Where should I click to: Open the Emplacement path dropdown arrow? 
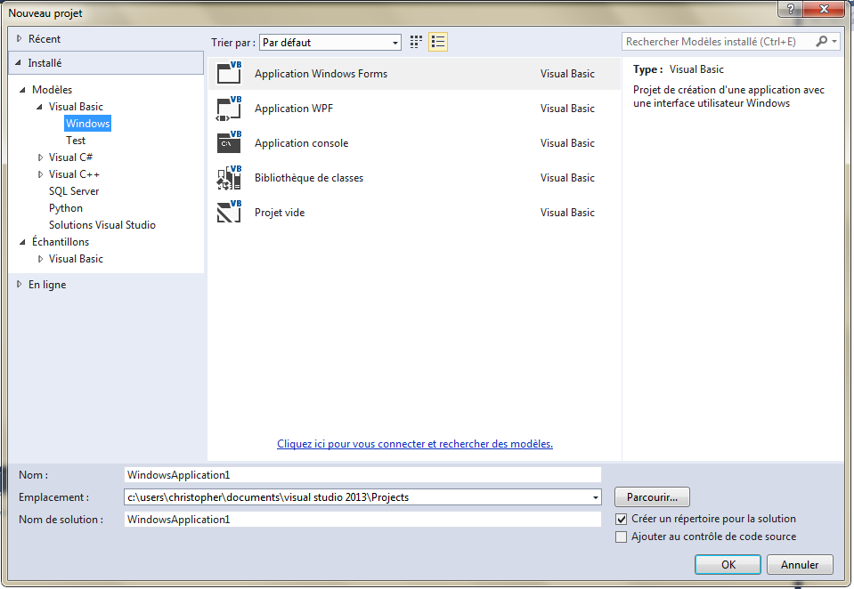(595, 497)
